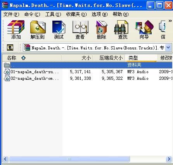Click packed size 5,305,367
The image size is (173, 165).
[x=112, y=72]
